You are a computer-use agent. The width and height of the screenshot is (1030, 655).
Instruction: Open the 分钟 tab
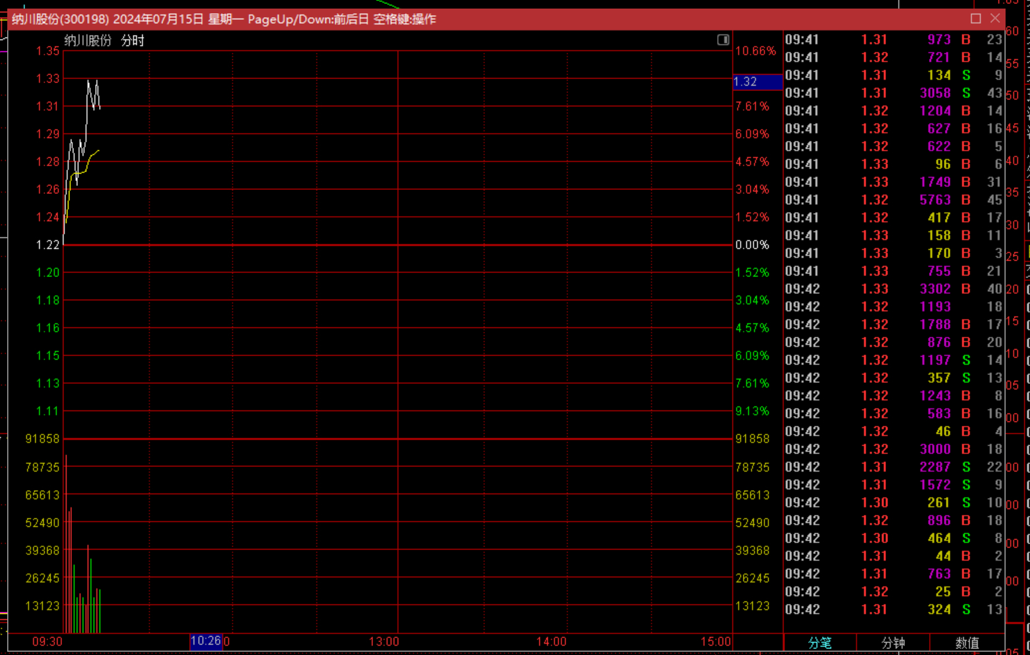[x=893, y=642]
